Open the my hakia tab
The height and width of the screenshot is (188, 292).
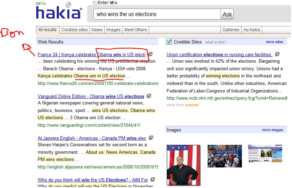[252, 30]
